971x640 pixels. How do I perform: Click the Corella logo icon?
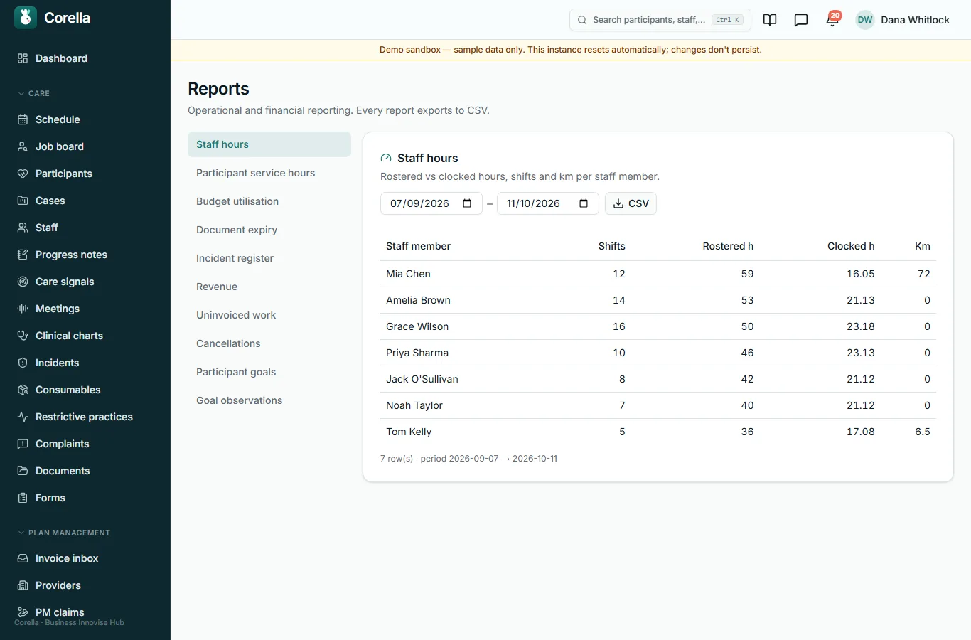click(26, 18)
